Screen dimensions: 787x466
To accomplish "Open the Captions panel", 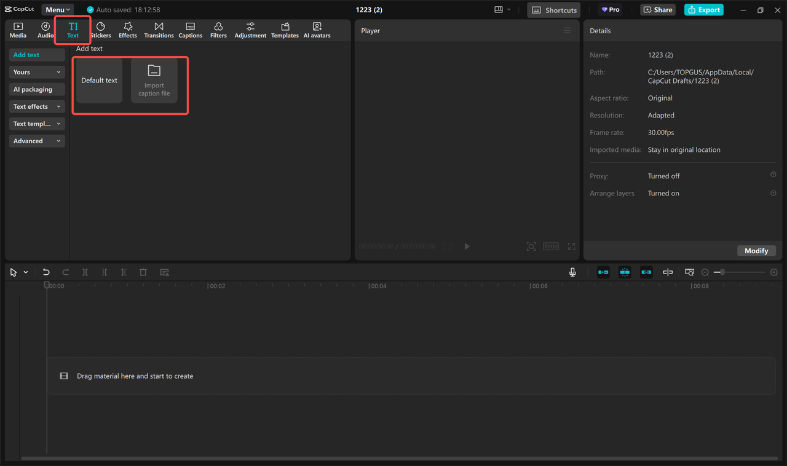I will (190, 30).
